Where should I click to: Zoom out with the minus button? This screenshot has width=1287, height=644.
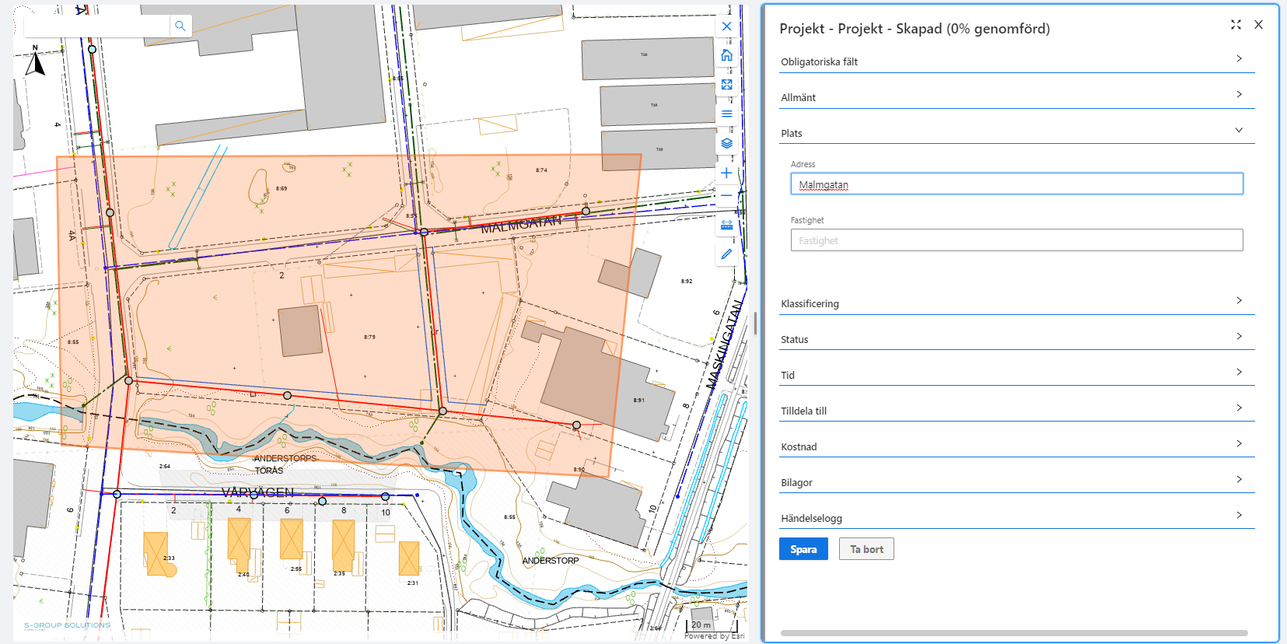726,195
